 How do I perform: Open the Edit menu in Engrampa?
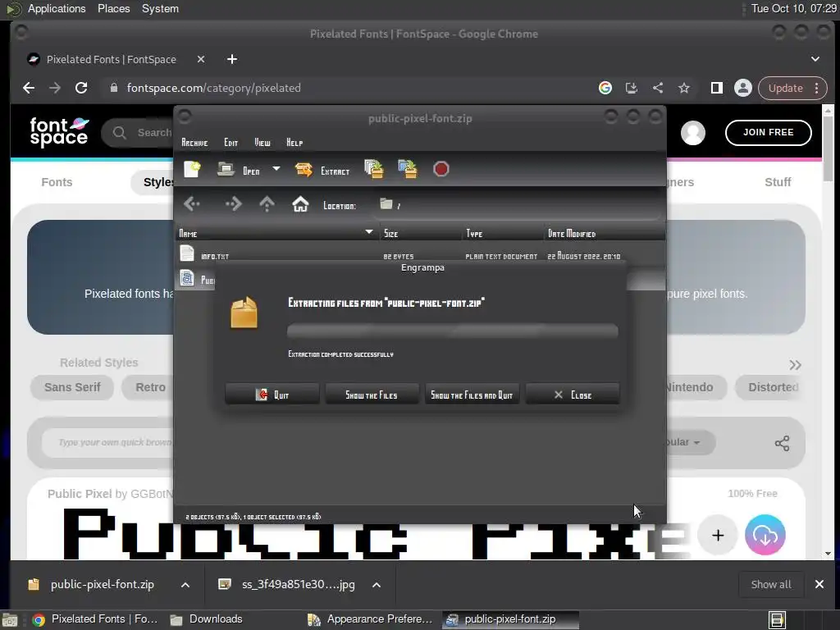pyautogui.click(x=231, y=143)
